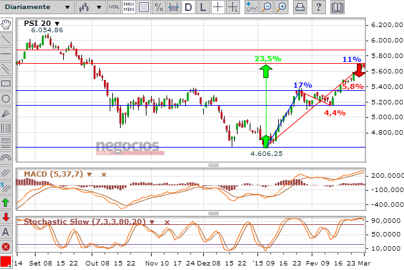Pick the horizontal line tool

[6, 53]
